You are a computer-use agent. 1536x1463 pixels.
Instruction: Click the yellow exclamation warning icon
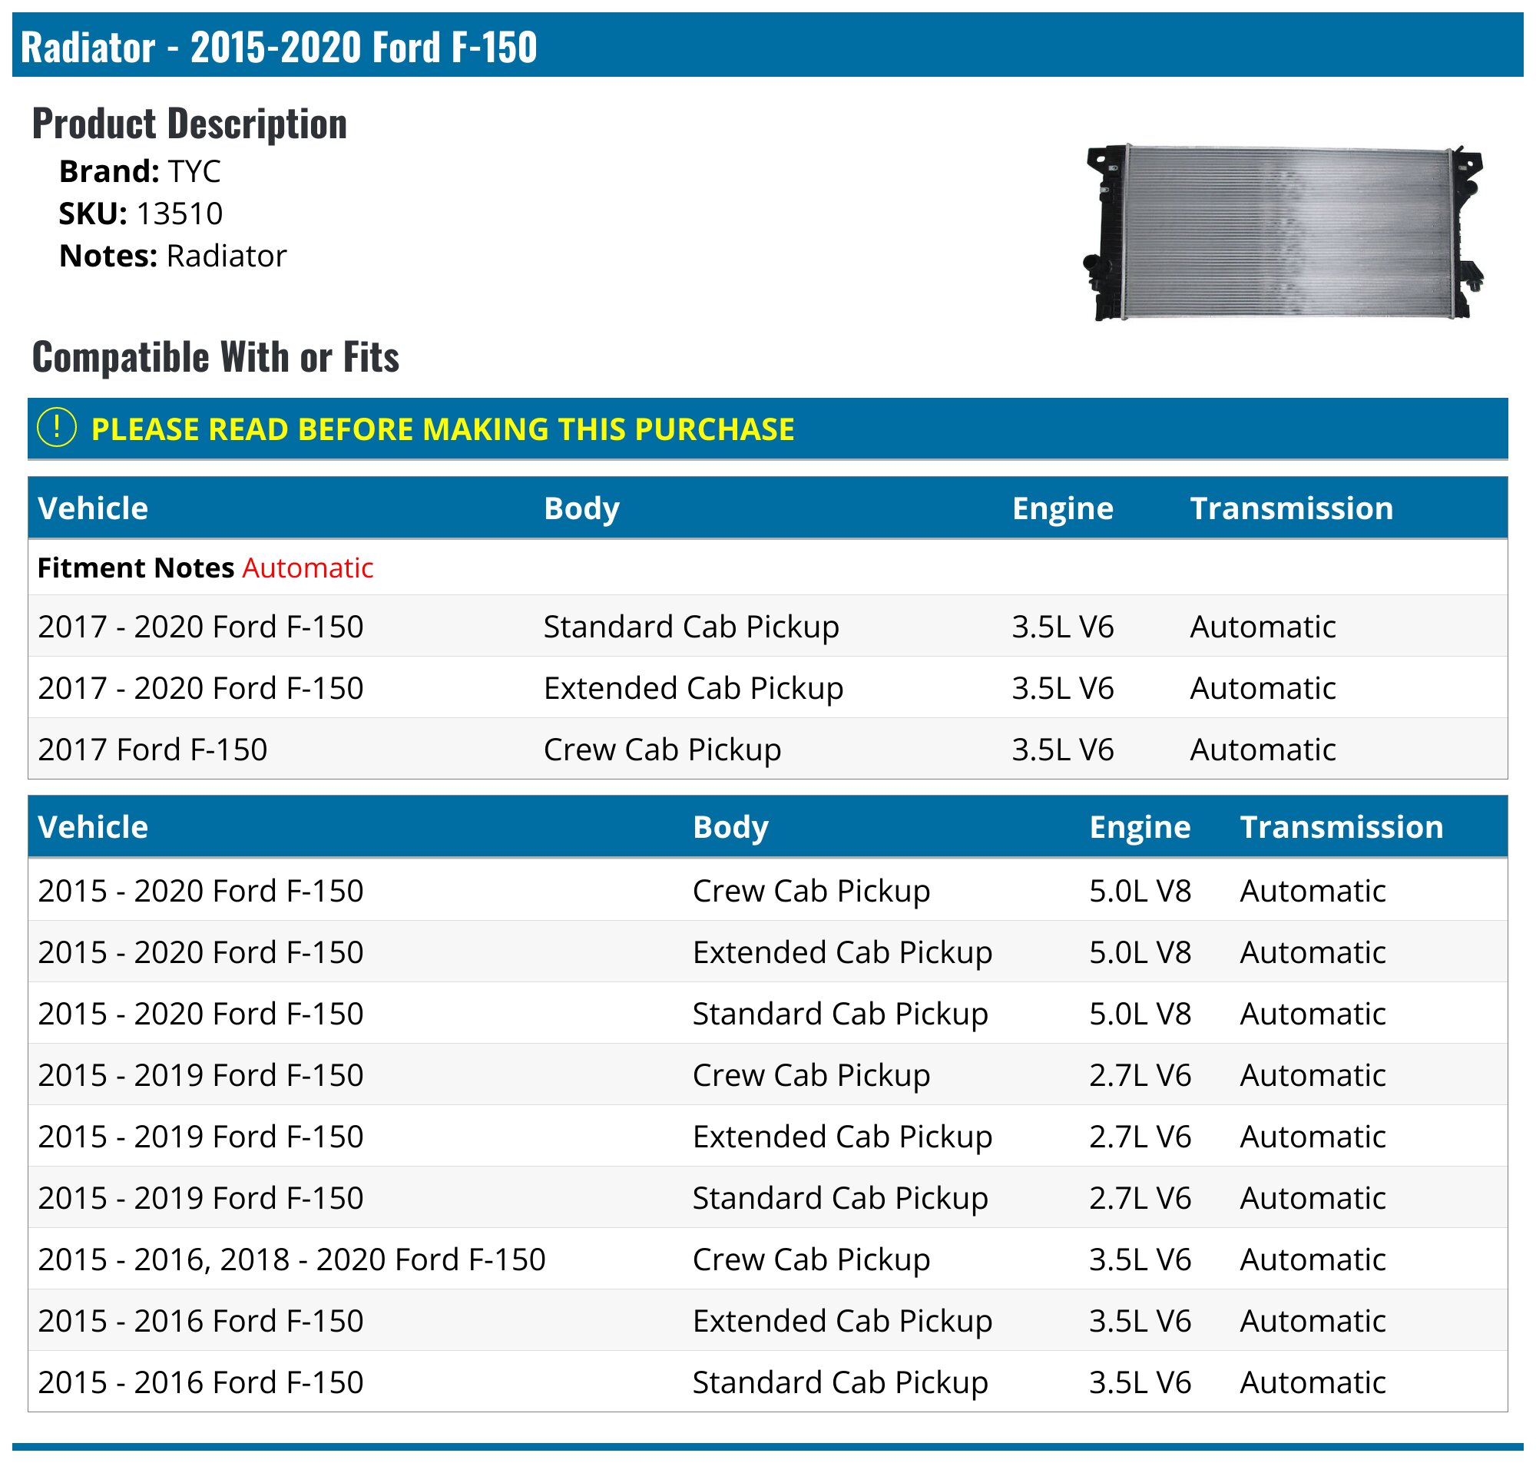tap(56, 428)
